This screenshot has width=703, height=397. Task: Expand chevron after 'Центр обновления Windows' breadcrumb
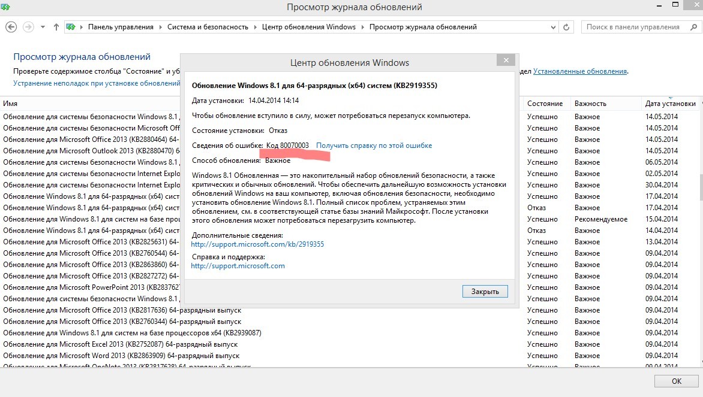363,27
